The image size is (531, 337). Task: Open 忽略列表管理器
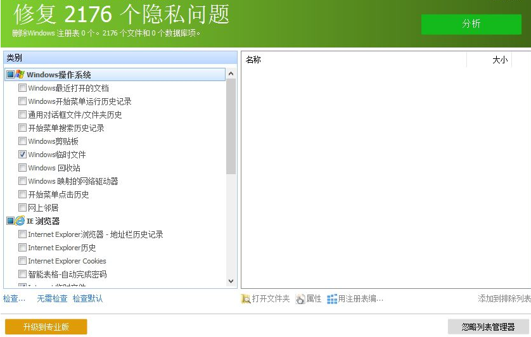point(488,327)
